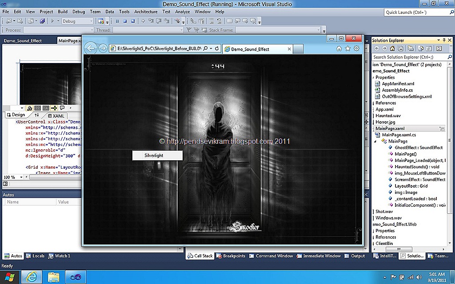Click the Properties icon in Solution Explorer toolbar
Viewport: 455px width, 284px height.
[439, 48]
